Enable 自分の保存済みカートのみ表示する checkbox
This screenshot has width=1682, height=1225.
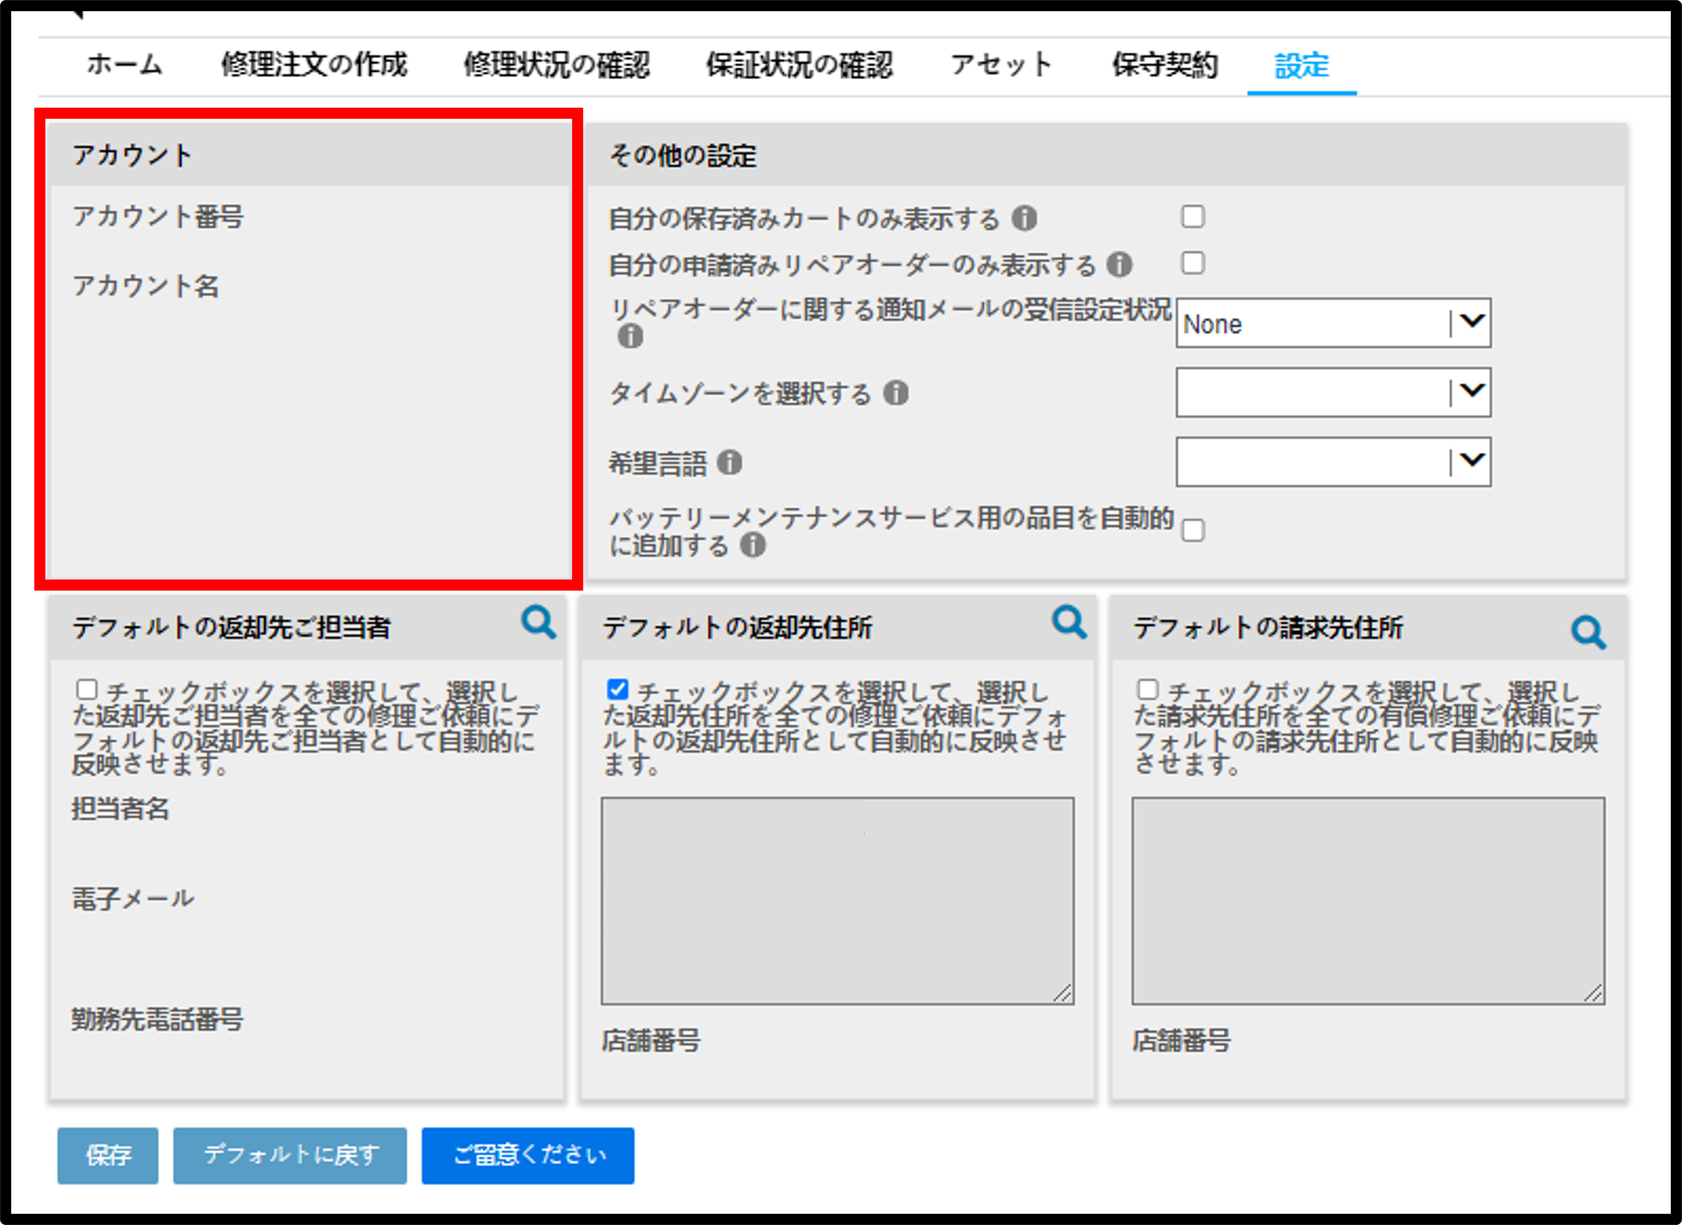[x=1193, y=216]
